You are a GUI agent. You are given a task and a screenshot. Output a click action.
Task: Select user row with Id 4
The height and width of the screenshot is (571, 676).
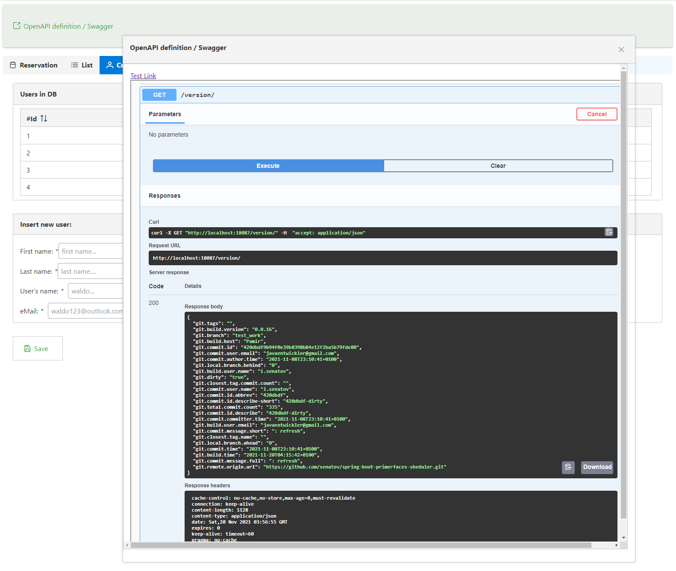[72, 187]
